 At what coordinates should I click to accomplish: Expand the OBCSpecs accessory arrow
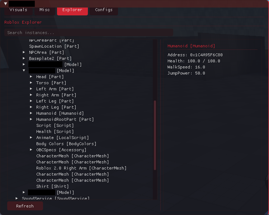pyautogui.click(x=31, y=150)
